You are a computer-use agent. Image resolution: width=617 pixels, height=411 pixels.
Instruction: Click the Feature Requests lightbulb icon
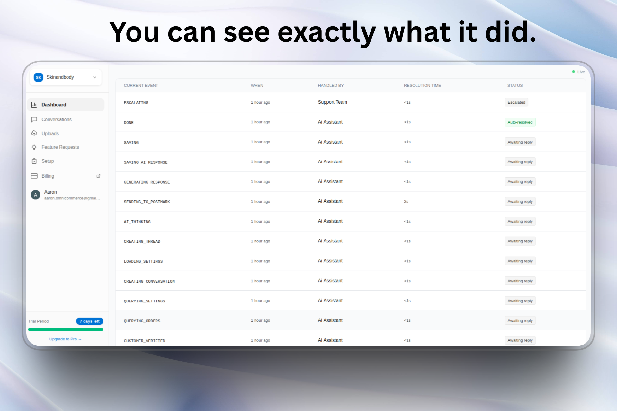point(34,147)
